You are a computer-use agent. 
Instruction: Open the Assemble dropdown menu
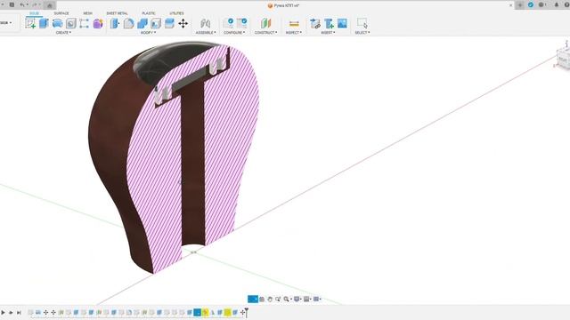(206, 33)
